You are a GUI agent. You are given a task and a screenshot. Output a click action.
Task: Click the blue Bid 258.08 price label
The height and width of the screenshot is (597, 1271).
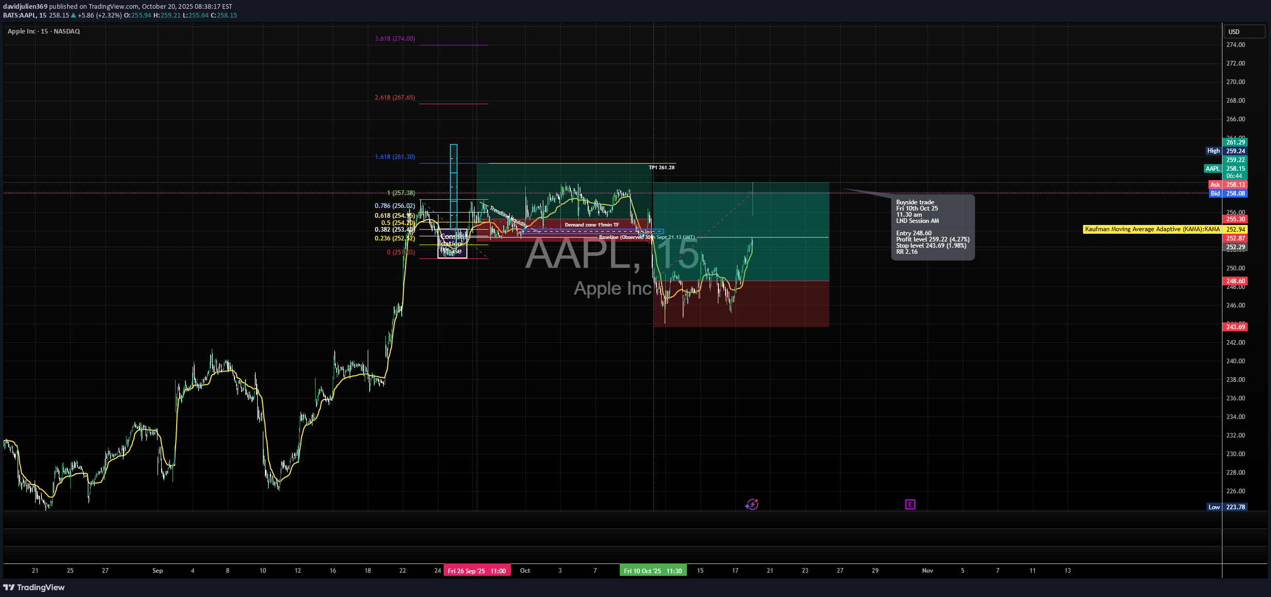(x=1229, y=193)
